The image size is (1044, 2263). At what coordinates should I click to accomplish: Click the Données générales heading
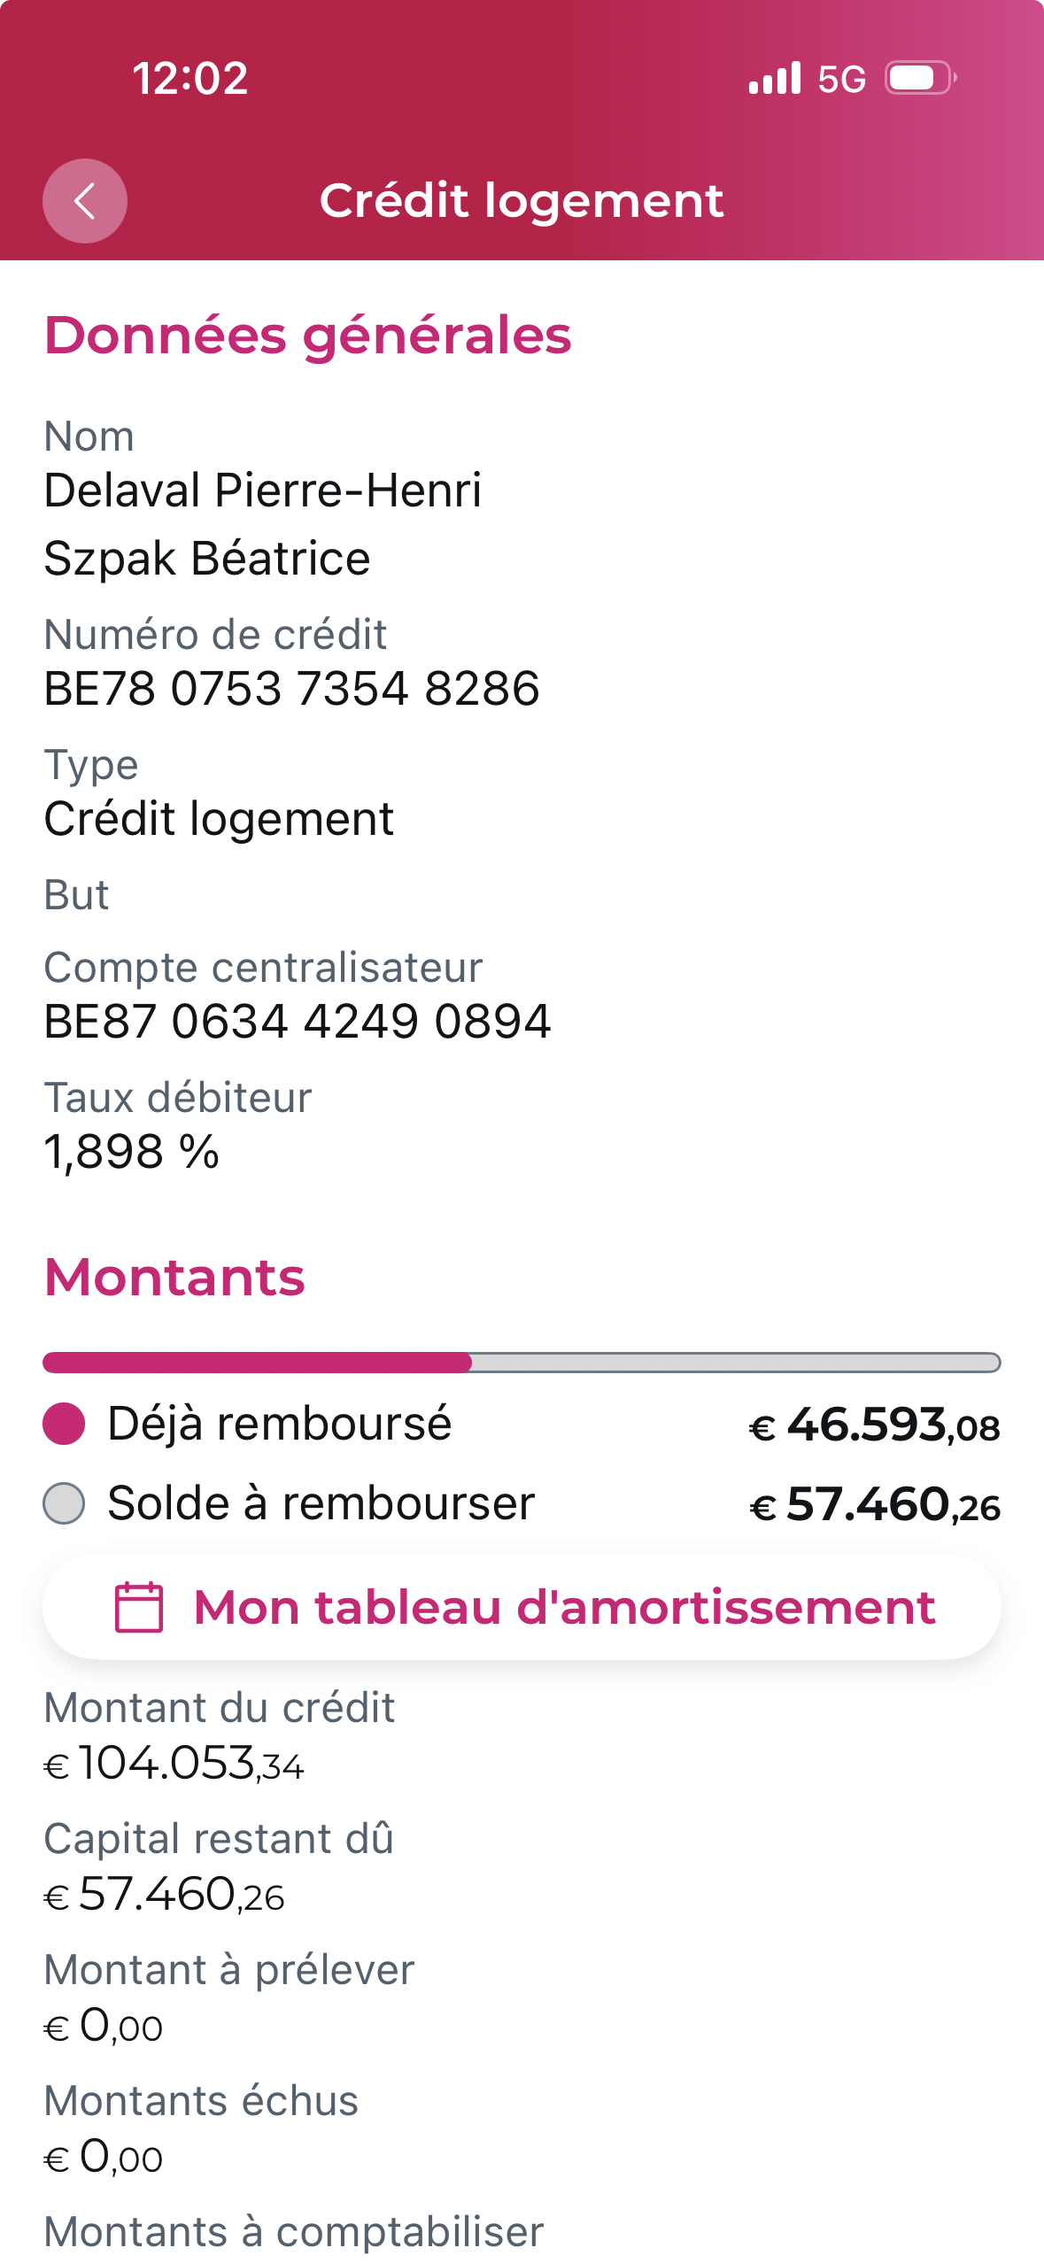pyautogui.click(x=307, y=336)
